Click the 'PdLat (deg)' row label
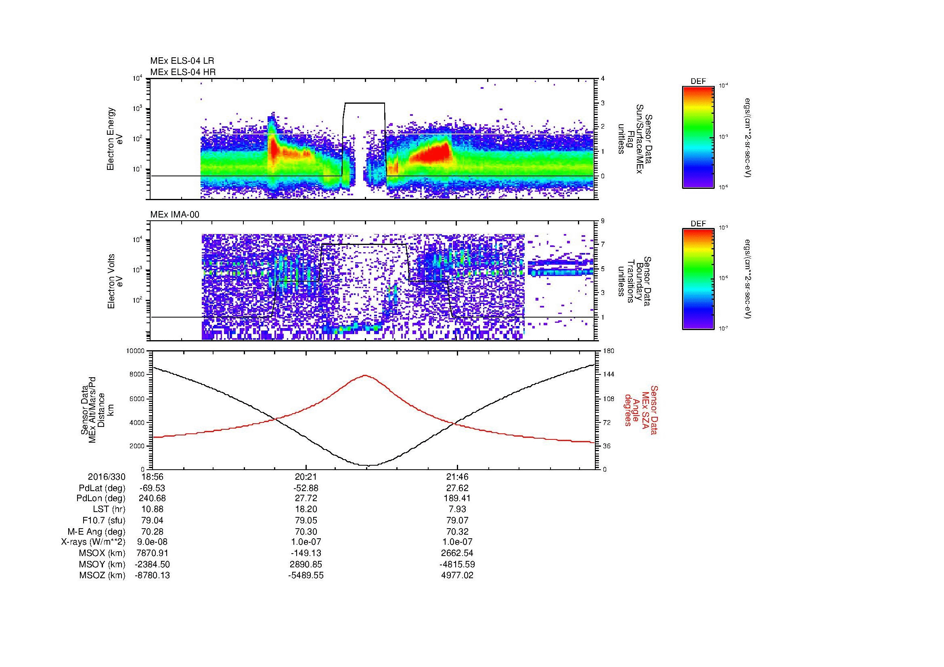 (102, 488)
